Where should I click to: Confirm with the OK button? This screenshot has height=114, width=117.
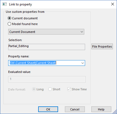48,109
